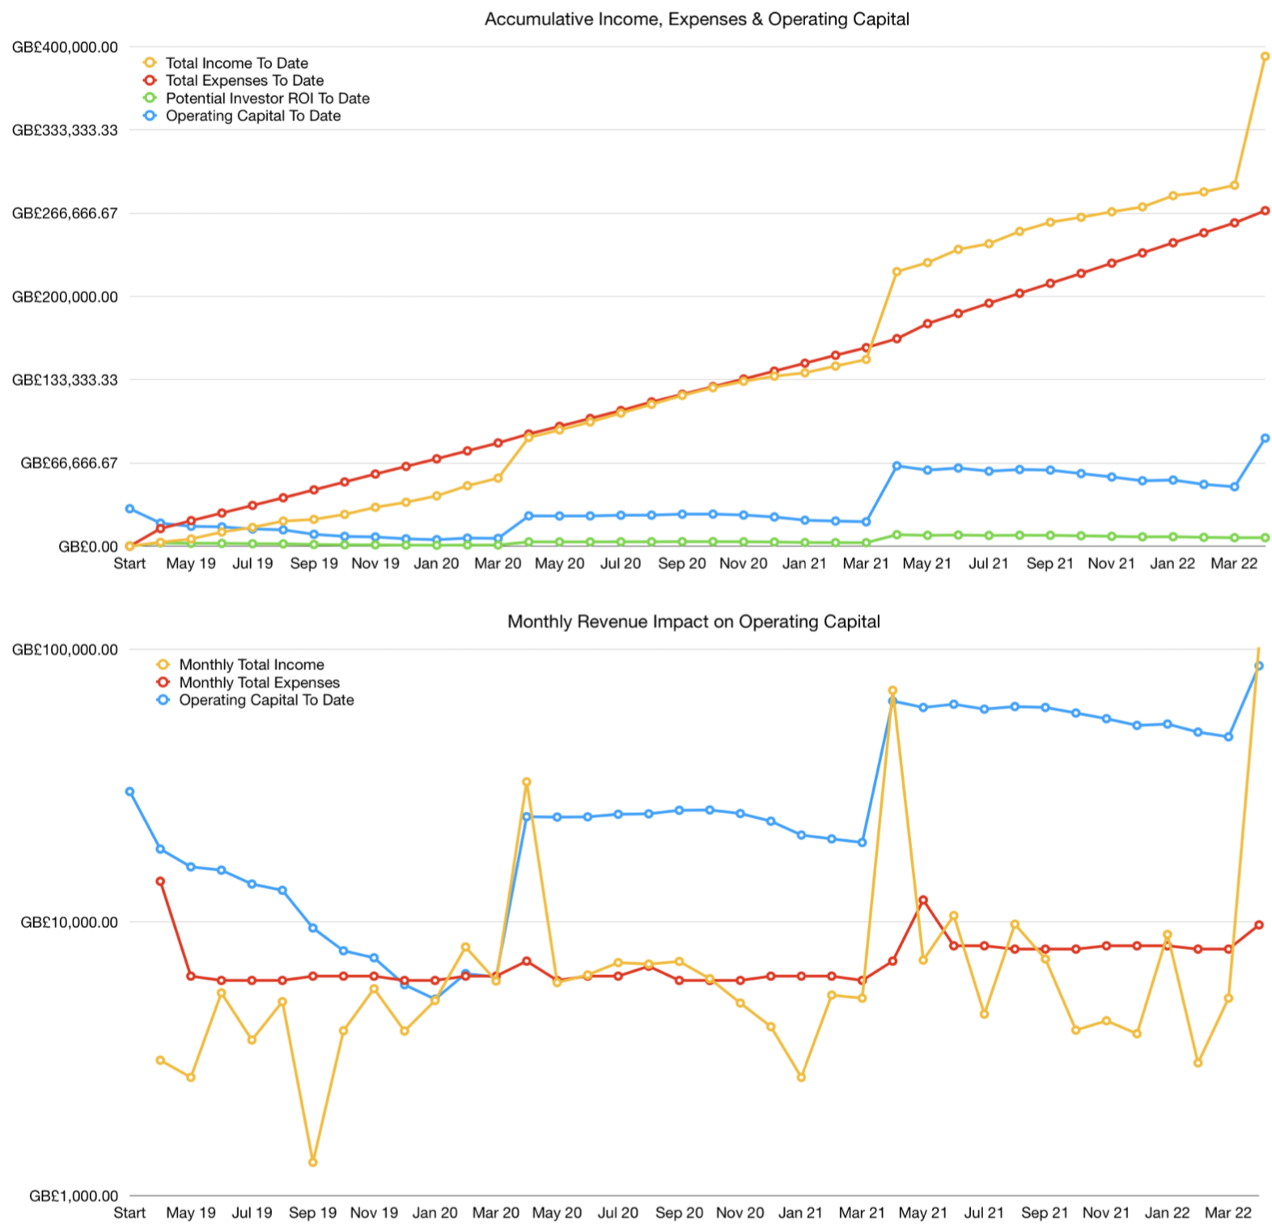Select the 'Potential Investor ROI To Date' legend label
Image resolution: width=1272 pixels, height=1225 pixels.
[267, 99]
